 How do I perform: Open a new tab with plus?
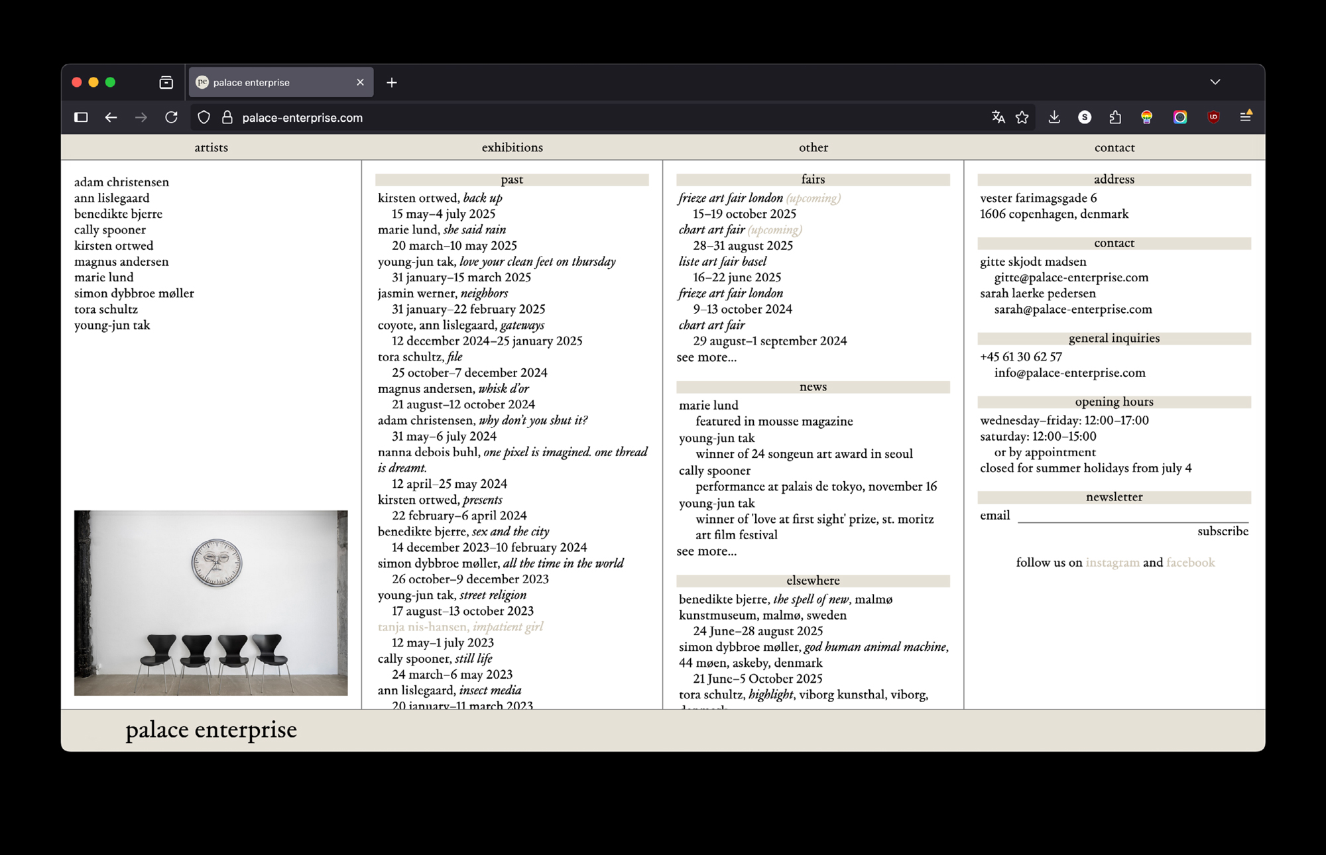[392, 82]
